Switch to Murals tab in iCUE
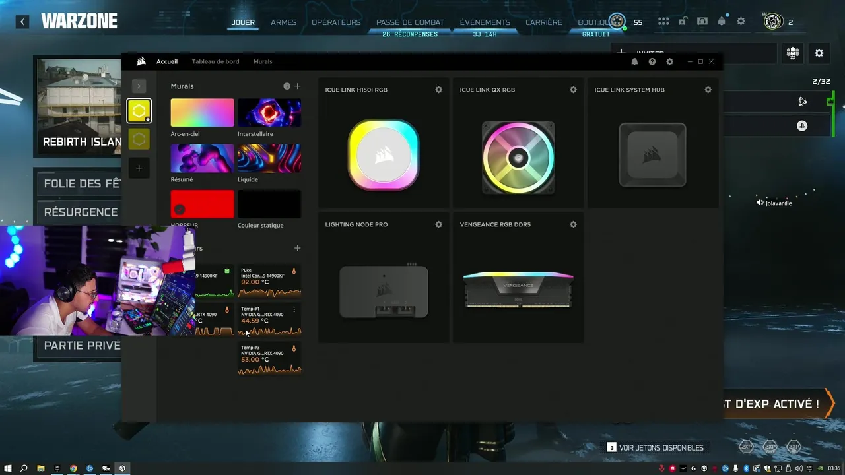 263,61
